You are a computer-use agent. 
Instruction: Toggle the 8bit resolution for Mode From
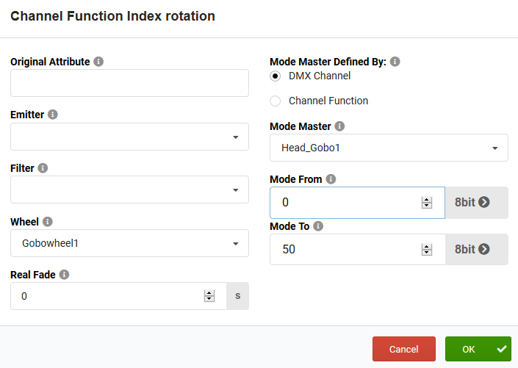click(x=476, y=203)
